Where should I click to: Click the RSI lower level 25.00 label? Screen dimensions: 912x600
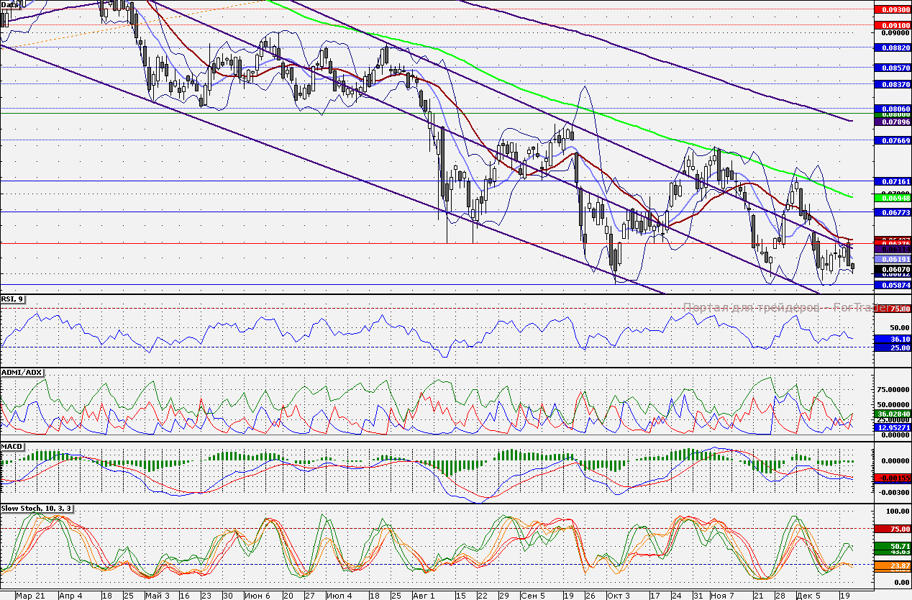[892, 348]
